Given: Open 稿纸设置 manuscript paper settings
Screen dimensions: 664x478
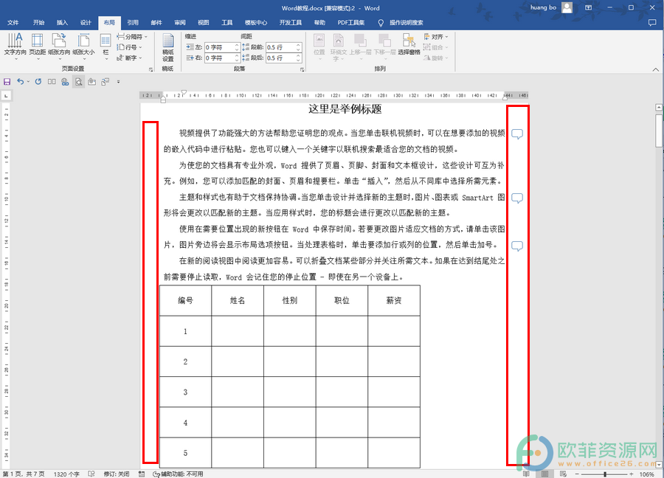Looking at the screenshot, I should pyautogui.click(x=168, y=47).
